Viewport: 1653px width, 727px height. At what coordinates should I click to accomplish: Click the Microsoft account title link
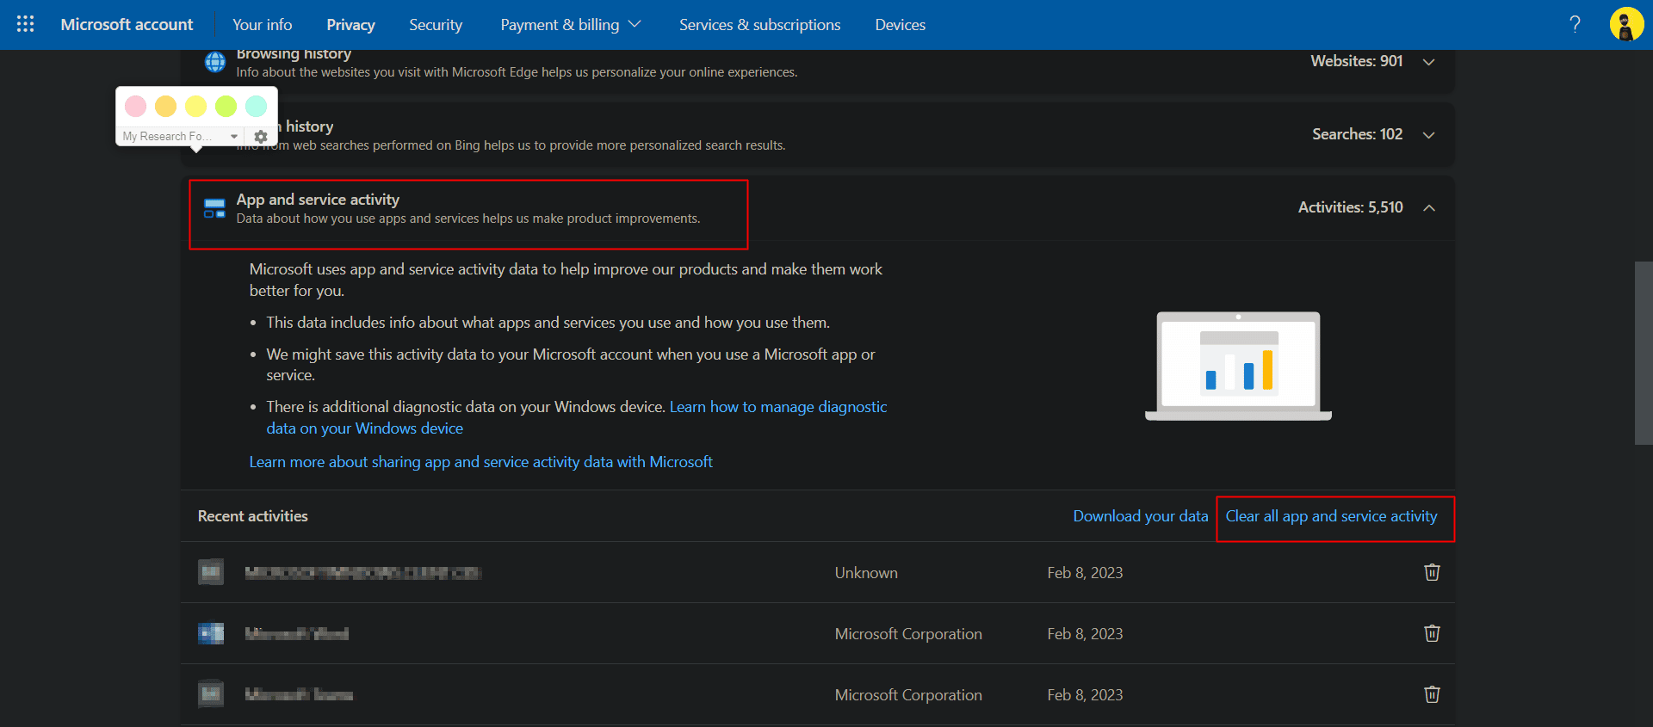(x=127, y=25)
